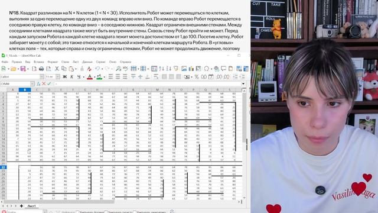
Task: Click the Sort descending icon
Action: pyautogui.click(x=168, y=69)
